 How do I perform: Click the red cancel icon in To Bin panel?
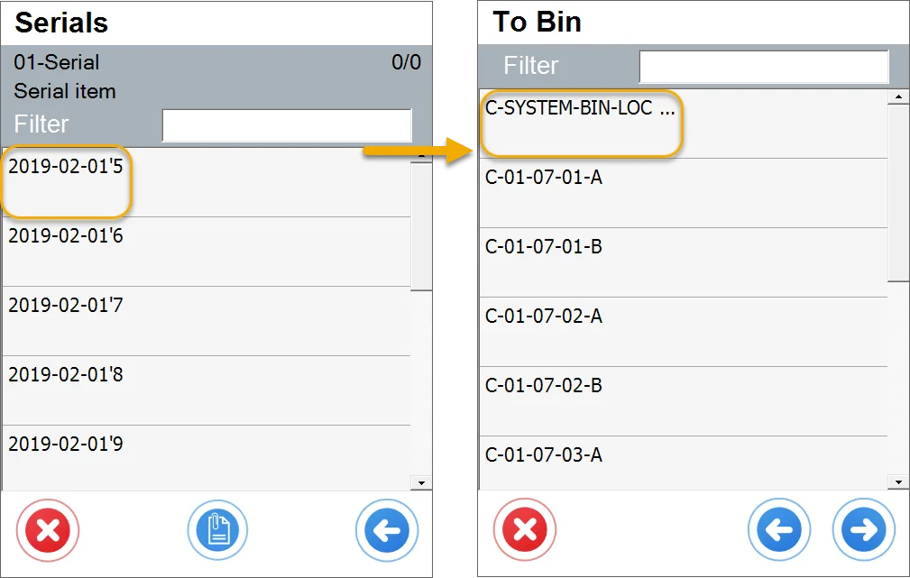[525, 530]
